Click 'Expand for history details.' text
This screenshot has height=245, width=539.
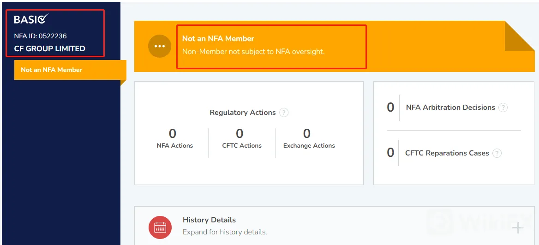coord(225,232)
